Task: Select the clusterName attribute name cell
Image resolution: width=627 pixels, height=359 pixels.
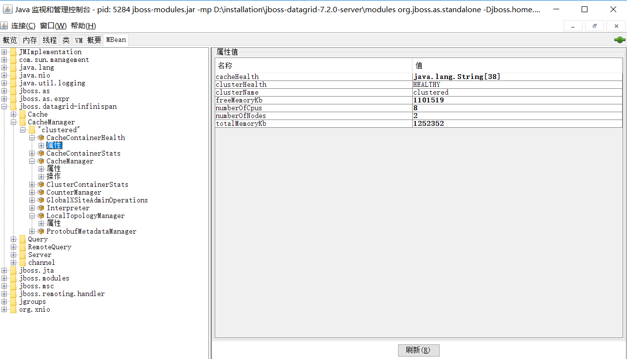Action: coord(313,93)
